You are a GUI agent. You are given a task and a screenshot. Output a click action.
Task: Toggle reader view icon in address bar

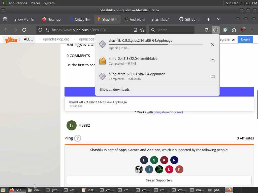coord(135,30)
